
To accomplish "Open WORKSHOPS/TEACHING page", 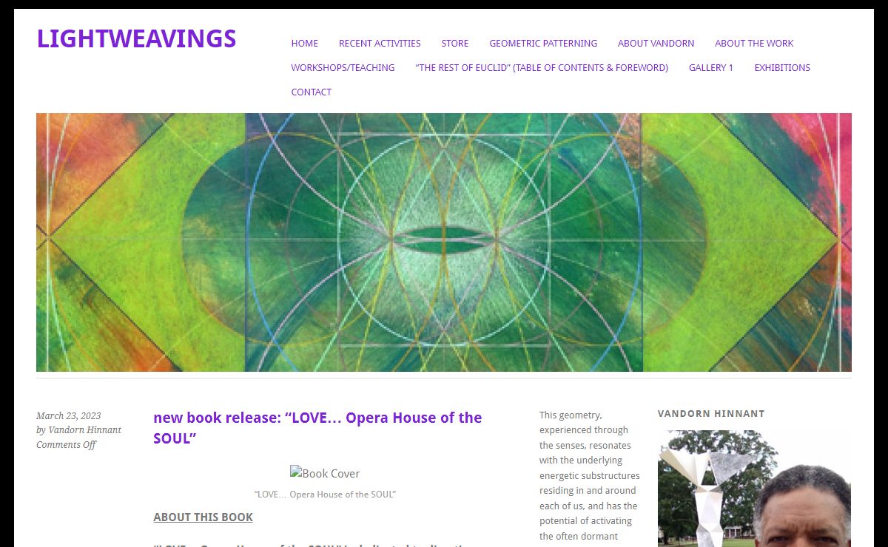I will tap(343, 68).
